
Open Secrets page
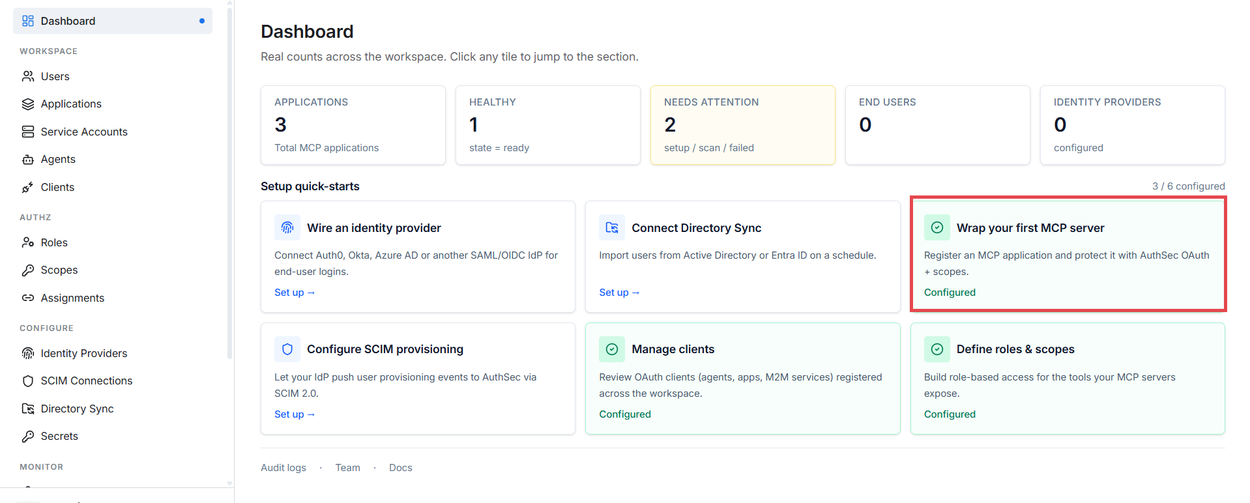113,437
